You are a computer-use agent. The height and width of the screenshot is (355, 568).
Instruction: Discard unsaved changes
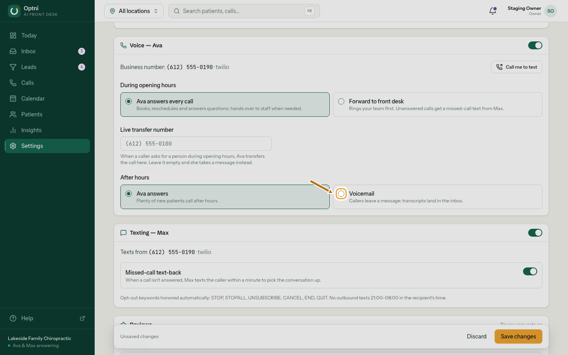[x=476, y=336]
